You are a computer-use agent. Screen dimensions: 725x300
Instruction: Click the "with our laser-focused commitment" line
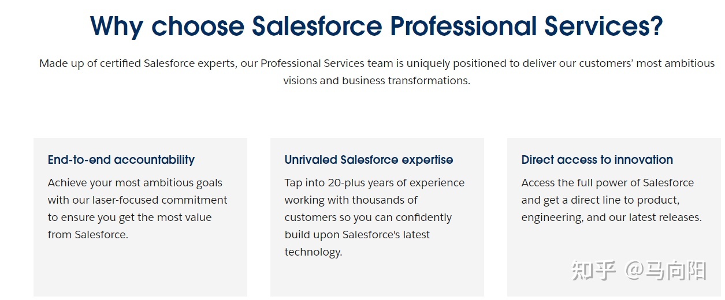pos(137,200)
